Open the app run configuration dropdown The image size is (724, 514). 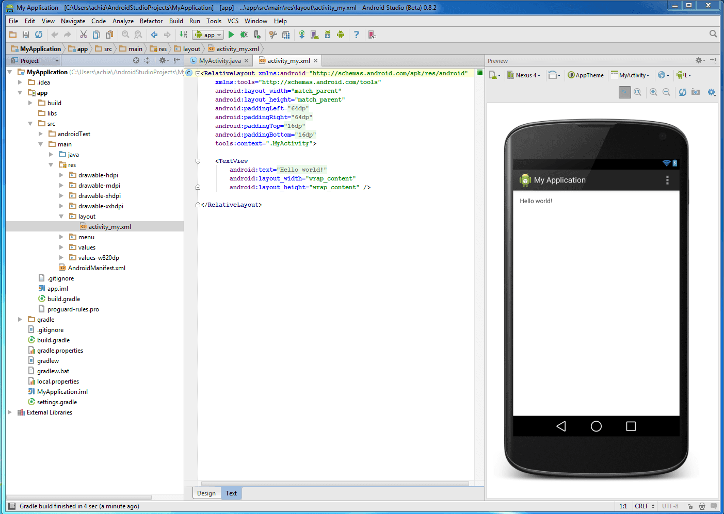tap(208, 35)
